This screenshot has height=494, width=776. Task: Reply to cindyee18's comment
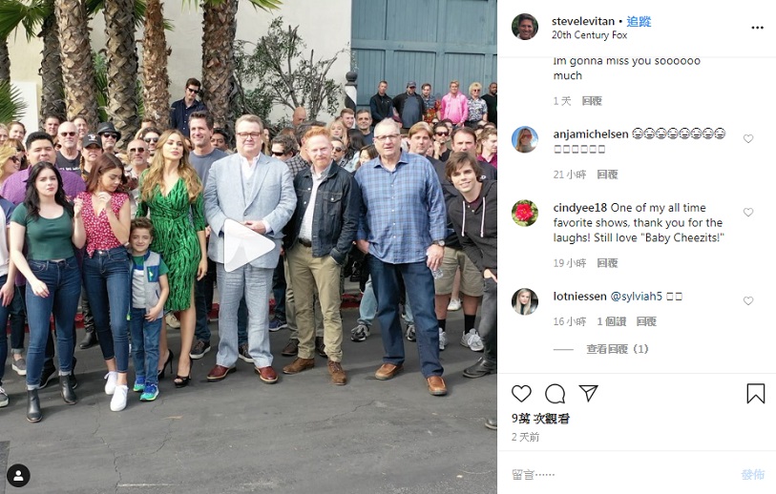[x=607, y=263]
